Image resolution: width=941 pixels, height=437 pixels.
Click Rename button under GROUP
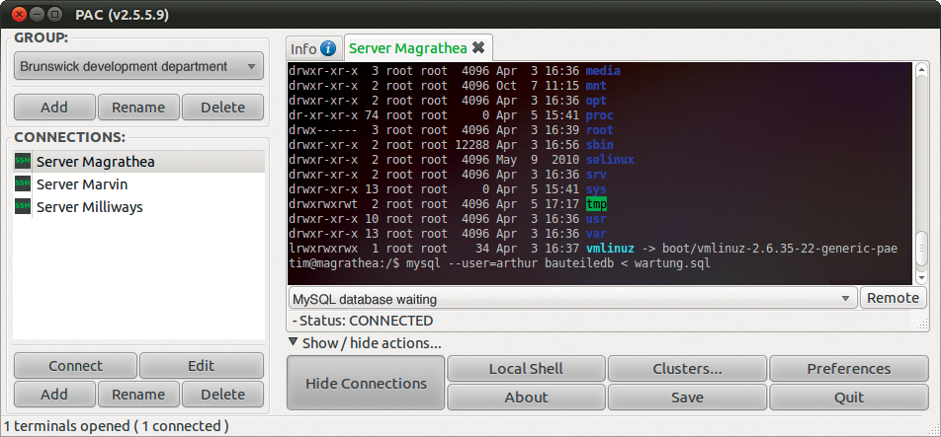(138, 108)
